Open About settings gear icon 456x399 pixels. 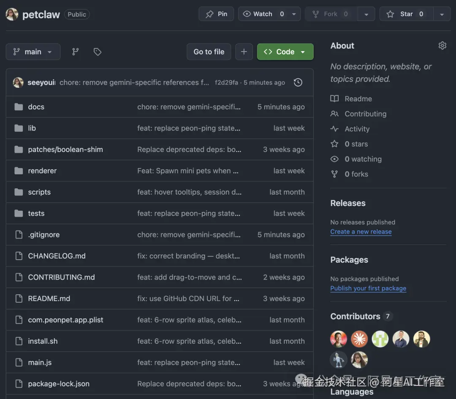[442, 46]
